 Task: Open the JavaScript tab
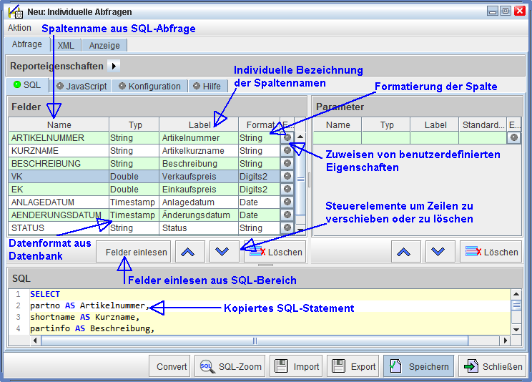coord(82,86)
